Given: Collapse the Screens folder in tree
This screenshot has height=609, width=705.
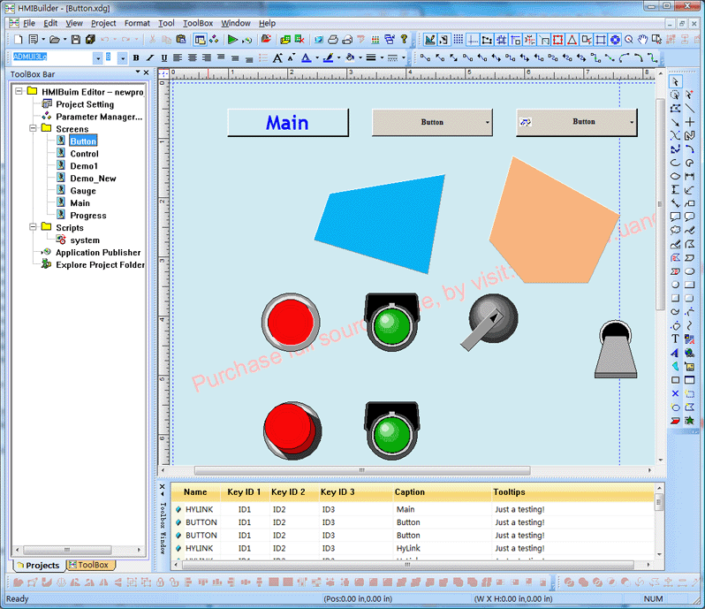Looking at the screenshot, I should pos(34,129).
